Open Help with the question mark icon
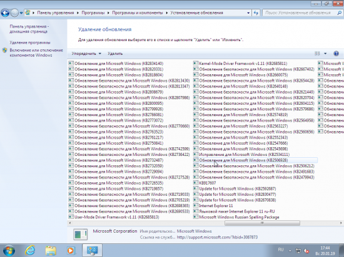This screenshot has height=257, width=344. point(336,54)
